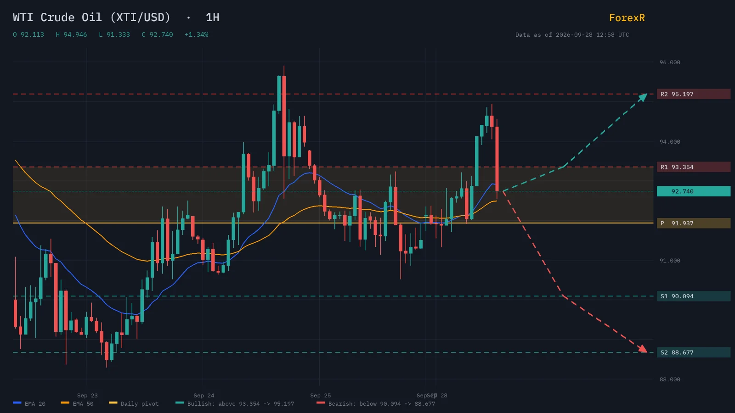Click the orange EMA 50 legend swatch
Image resolution: width=735 pixels, height=413 pixels.
[x=65, y=403]
